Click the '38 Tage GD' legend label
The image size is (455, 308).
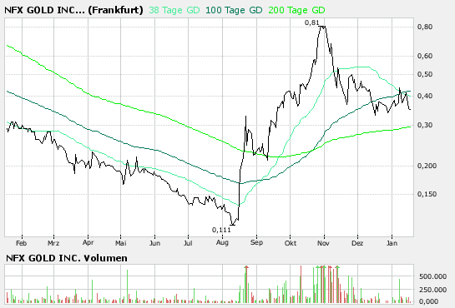click(174, 11)
